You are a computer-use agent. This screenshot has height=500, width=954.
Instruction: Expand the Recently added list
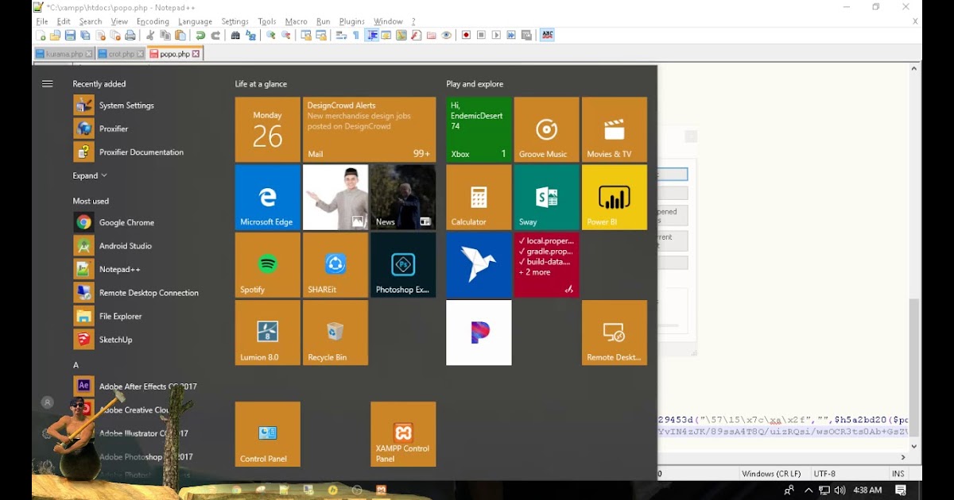pos(90,175)
